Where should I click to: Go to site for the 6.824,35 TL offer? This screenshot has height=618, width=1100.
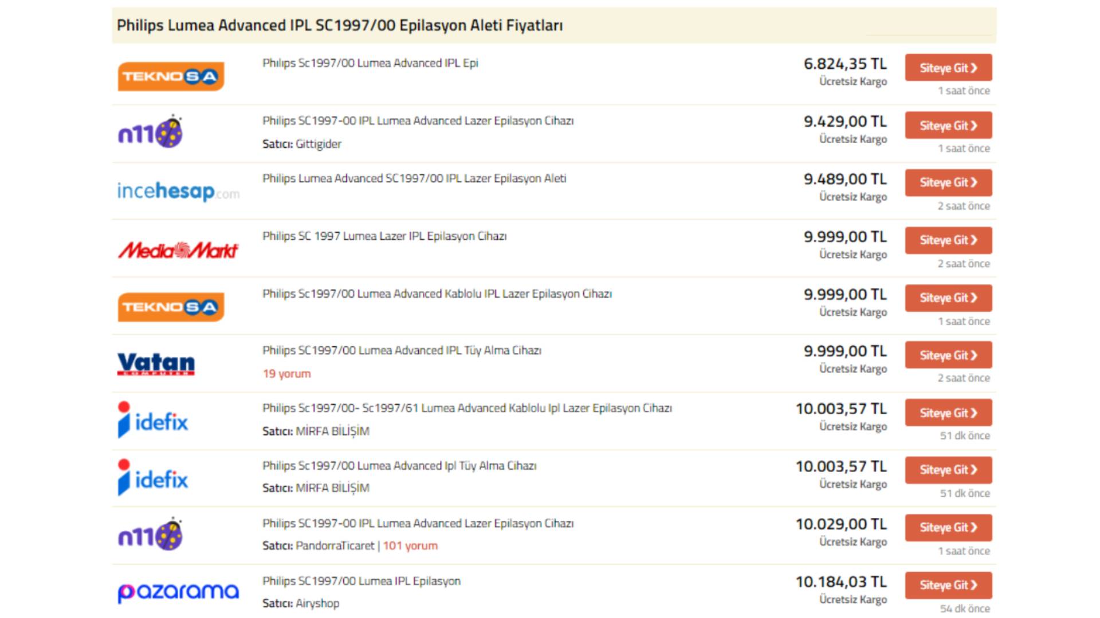tap(948, 68)
